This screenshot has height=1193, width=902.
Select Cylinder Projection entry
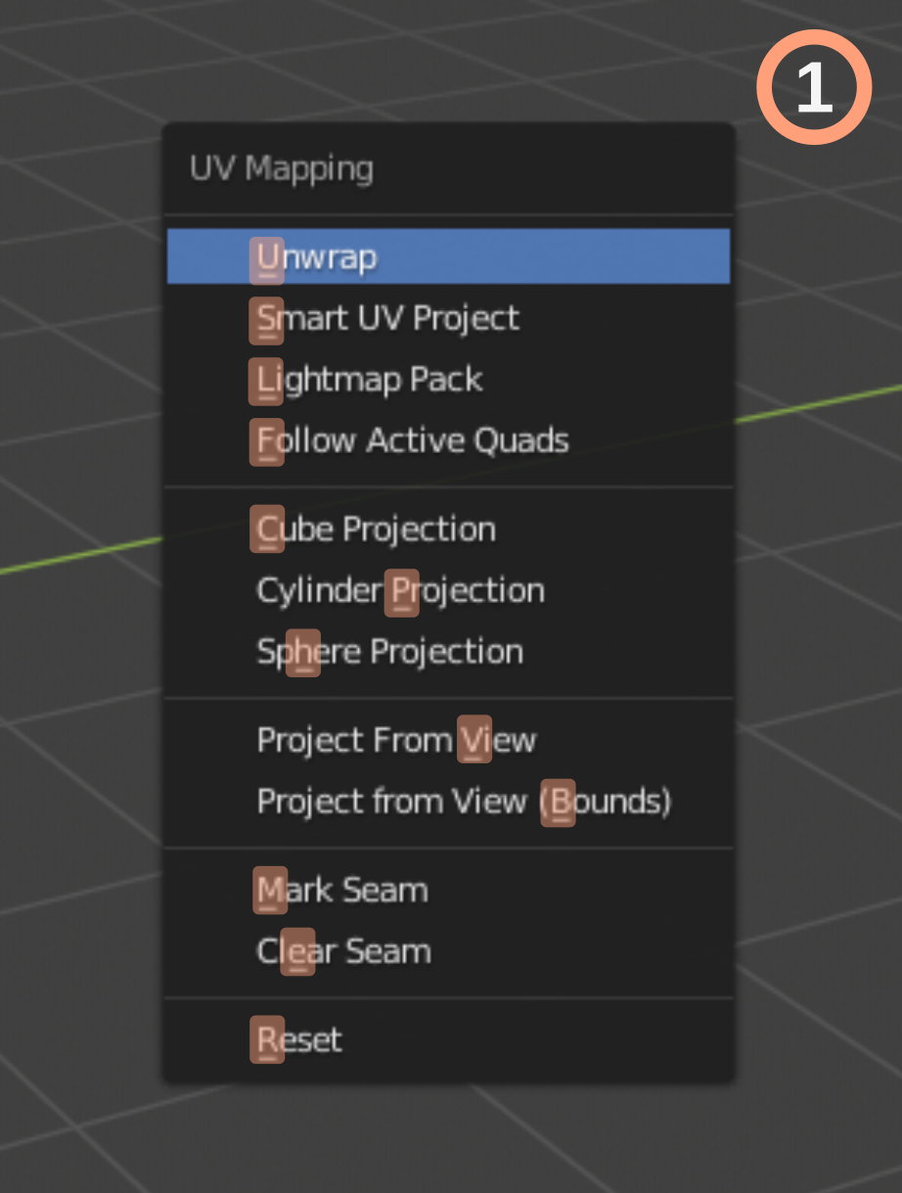coord(448,590)
